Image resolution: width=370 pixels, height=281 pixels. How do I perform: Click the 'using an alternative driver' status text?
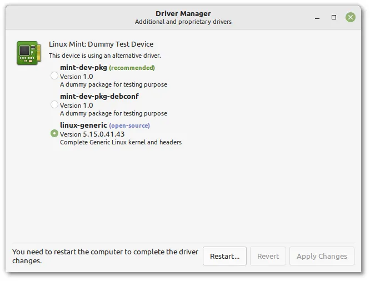point(105,56)
